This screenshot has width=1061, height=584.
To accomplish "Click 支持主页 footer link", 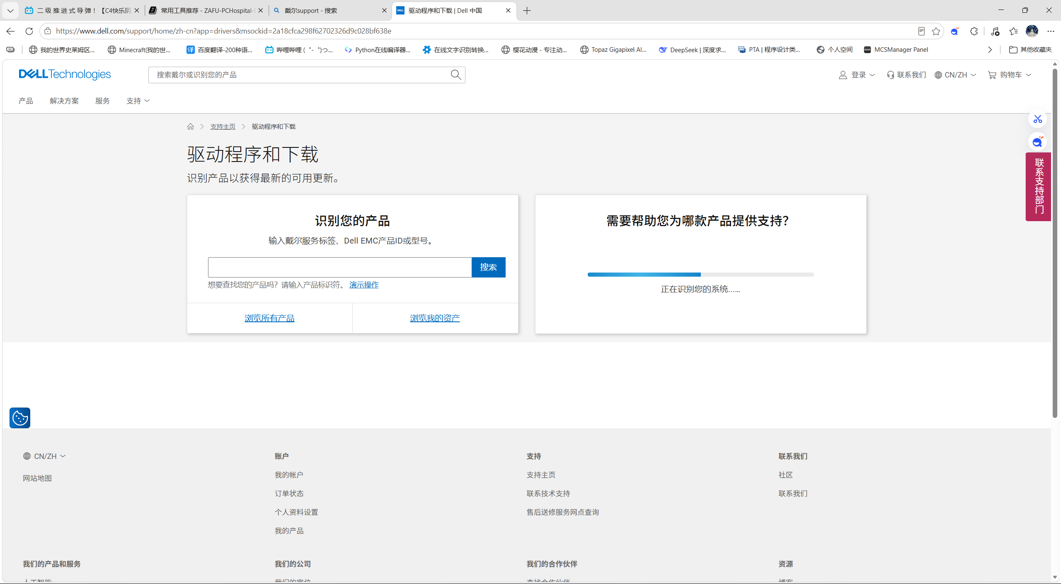I will [541, 475].
